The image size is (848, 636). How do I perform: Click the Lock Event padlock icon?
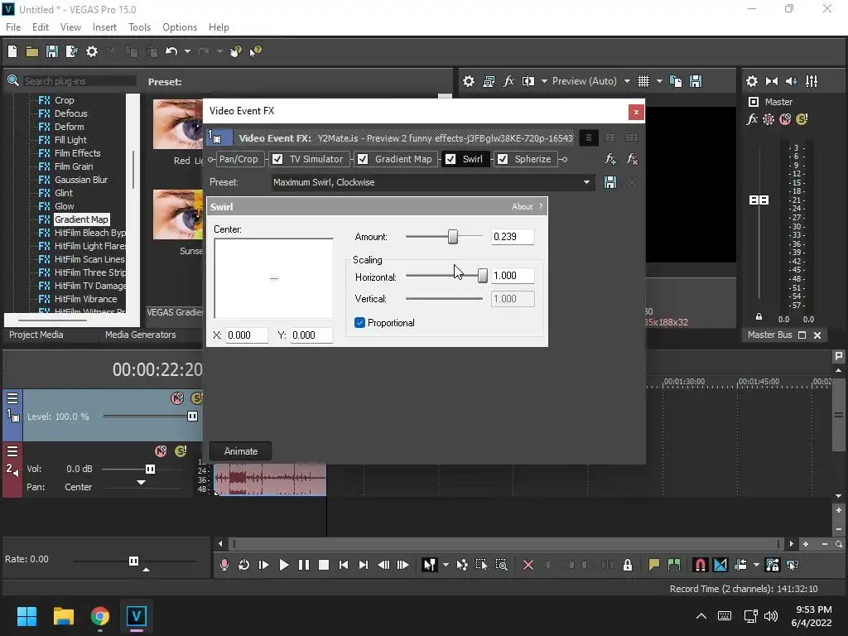coord(628,565)
